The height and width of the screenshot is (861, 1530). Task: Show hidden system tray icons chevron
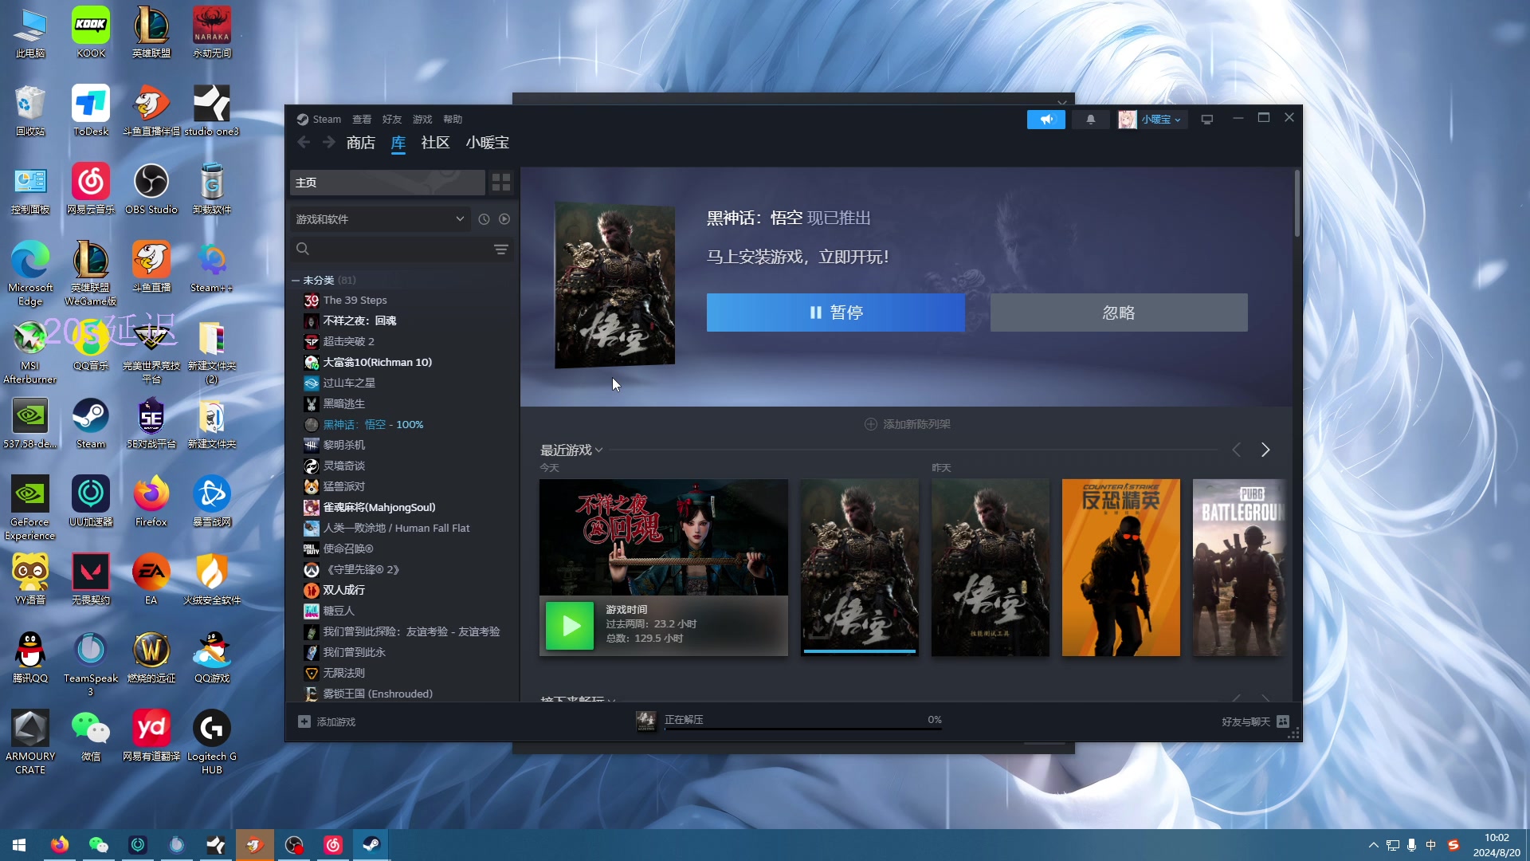tap(1373, 844)
